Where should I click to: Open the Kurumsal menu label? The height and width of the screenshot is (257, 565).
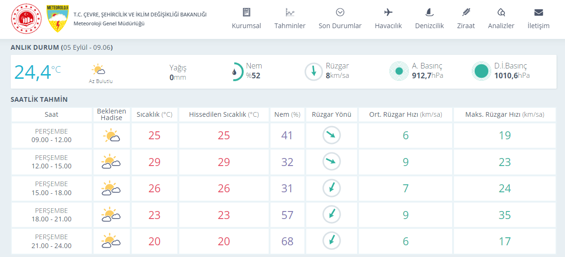(x=246, y=26)
